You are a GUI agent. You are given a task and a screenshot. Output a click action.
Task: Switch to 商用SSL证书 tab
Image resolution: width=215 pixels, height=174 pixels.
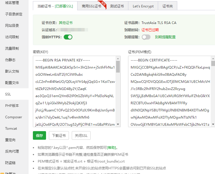pos(91,6)
